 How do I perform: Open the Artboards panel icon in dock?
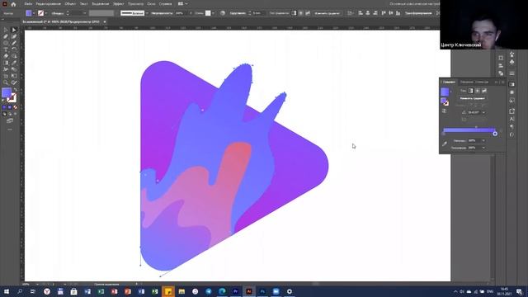click(x=501, y=58)
